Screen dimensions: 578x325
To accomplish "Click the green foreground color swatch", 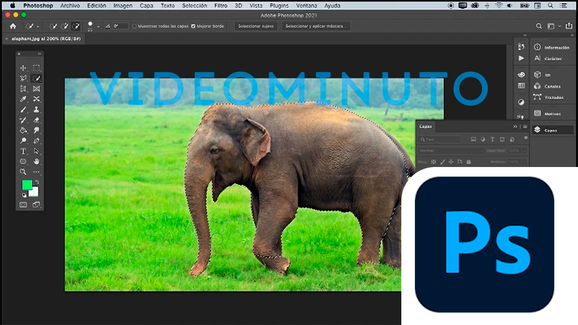I will [x=27, y=185].
